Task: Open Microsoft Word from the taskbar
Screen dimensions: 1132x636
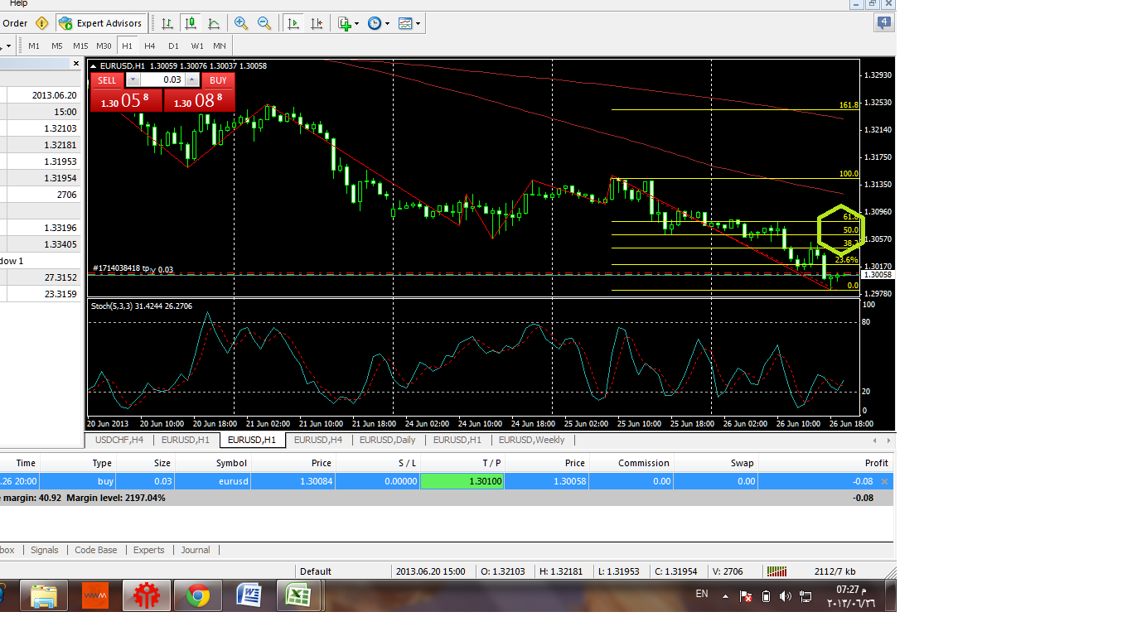Action: tap(249, 595)
